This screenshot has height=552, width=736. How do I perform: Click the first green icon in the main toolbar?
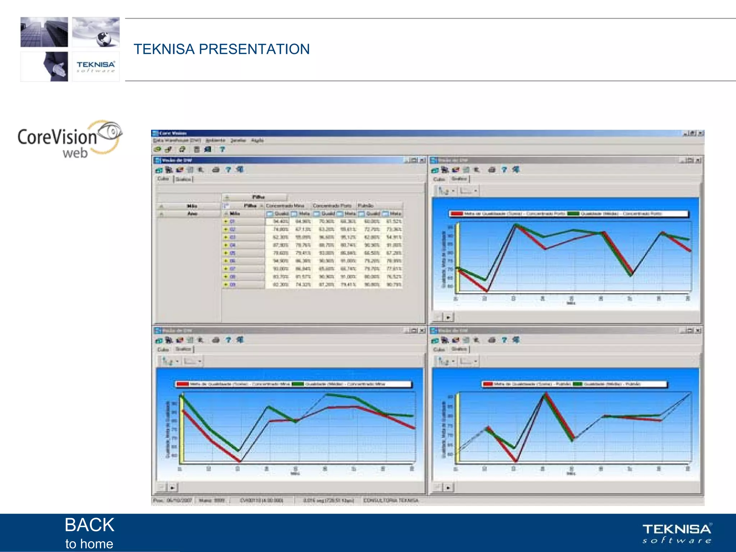[x=157, y=149]
